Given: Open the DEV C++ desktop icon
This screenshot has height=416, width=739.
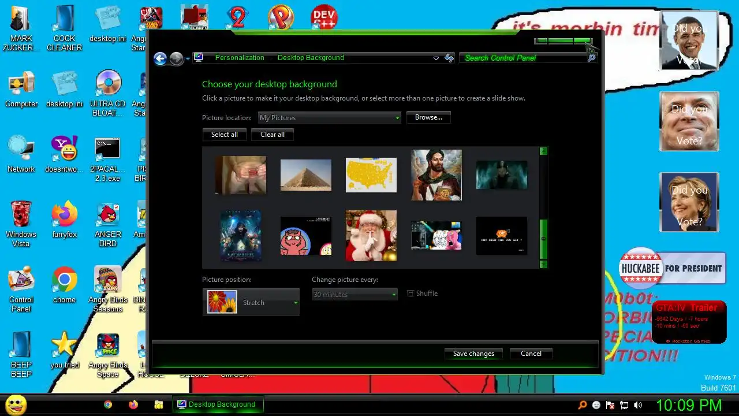Looking at the screenshot, I should 324,17.
